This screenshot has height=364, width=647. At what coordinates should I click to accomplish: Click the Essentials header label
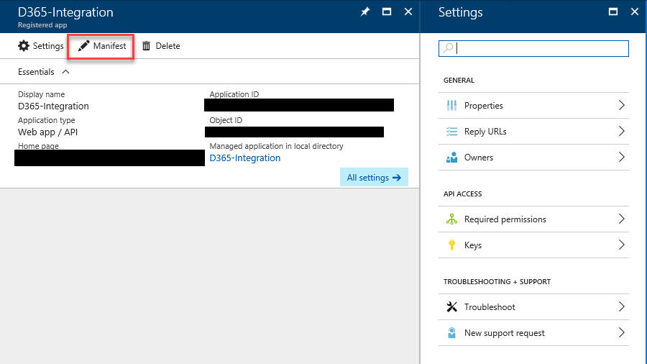click(x=36, y=72)
